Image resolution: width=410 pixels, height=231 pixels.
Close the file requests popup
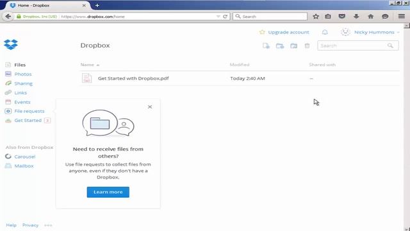[150, 107]
